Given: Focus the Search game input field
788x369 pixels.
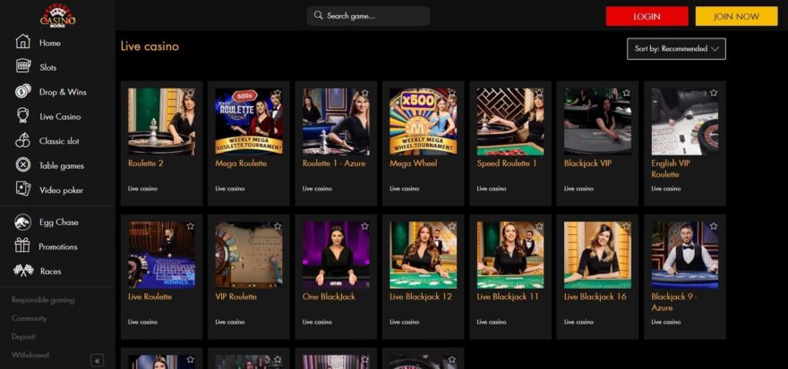Looking at the screenshot, I should pos(368,15).
